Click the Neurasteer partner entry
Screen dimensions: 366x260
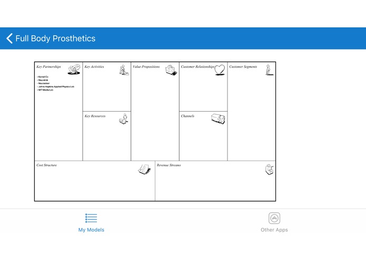(x=43, y=83)
